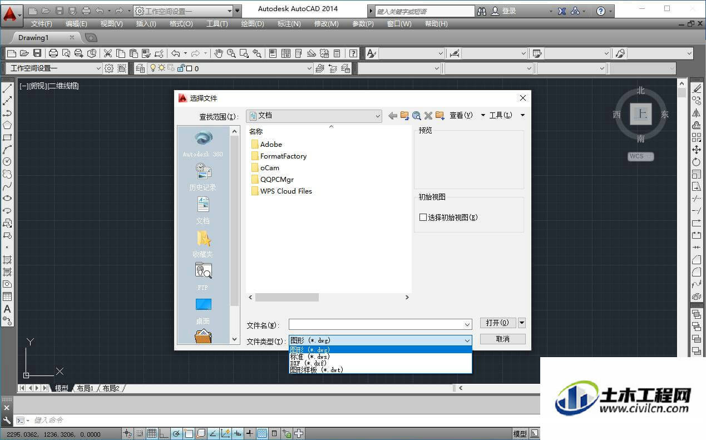Toggle Polar Tracking in the status bar
The image size is (706, 440).
pyautogui.click(x=176, y=434)
